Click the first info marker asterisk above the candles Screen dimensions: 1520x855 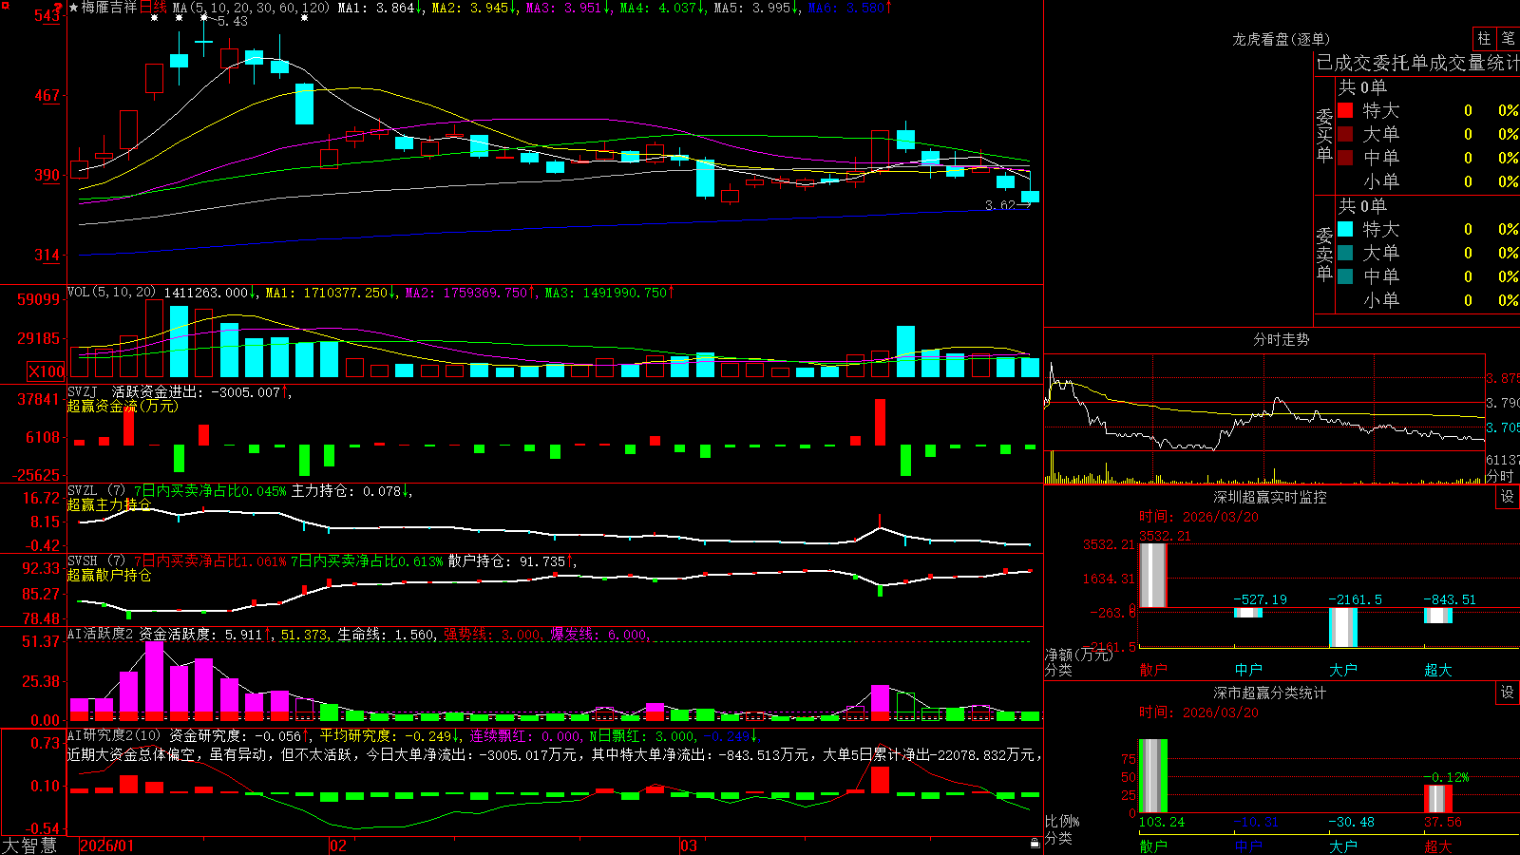pos(154,17)
